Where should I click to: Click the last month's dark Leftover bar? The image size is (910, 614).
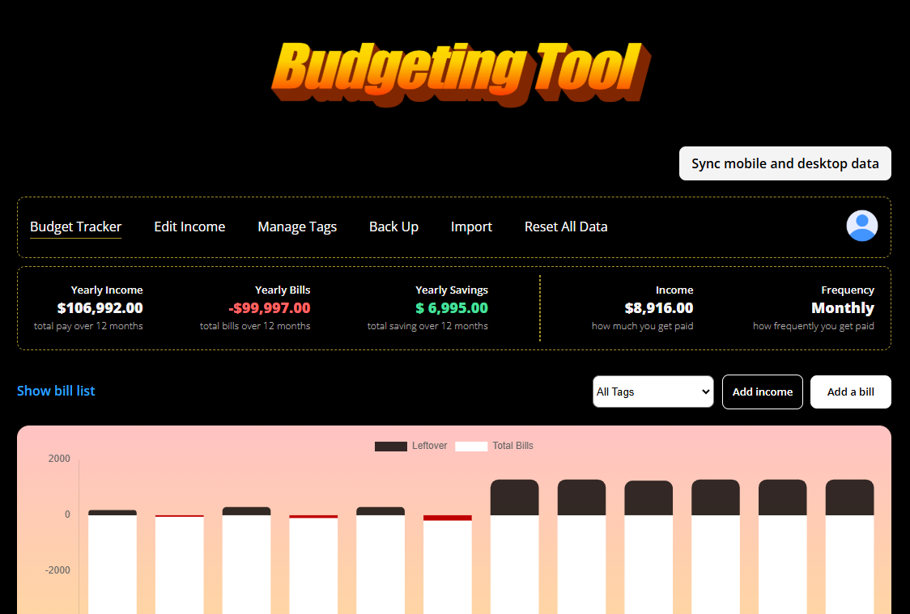coord(849,498)
